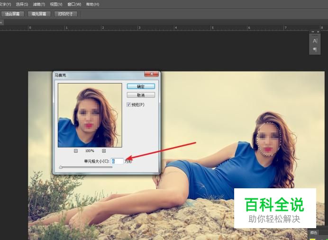
Task: Click the 适合屏幕 fit screen button
Action: 12,14
